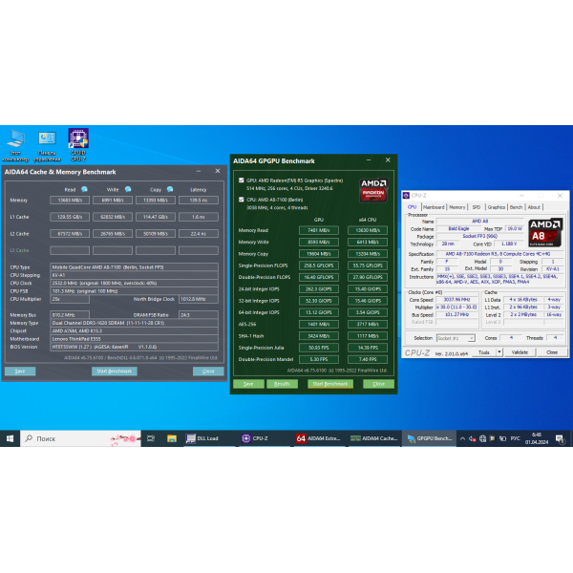Click the CPU Type field in AIDA64

pos(134,267)
